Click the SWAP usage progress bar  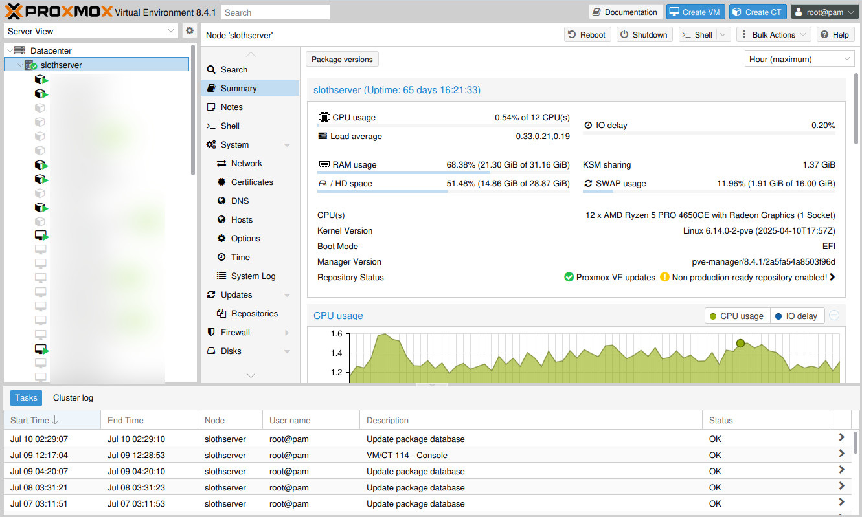tap(709, 192)
